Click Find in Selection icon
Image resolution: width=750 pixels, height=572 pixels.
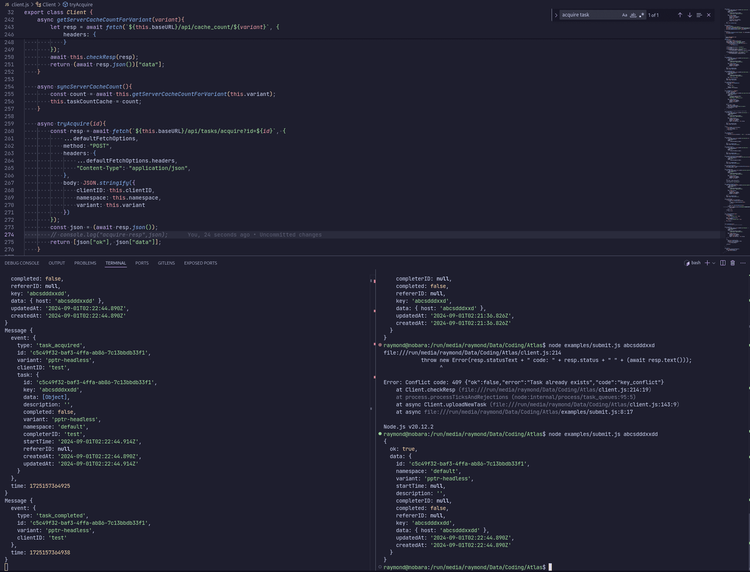[x=699, y=15]
